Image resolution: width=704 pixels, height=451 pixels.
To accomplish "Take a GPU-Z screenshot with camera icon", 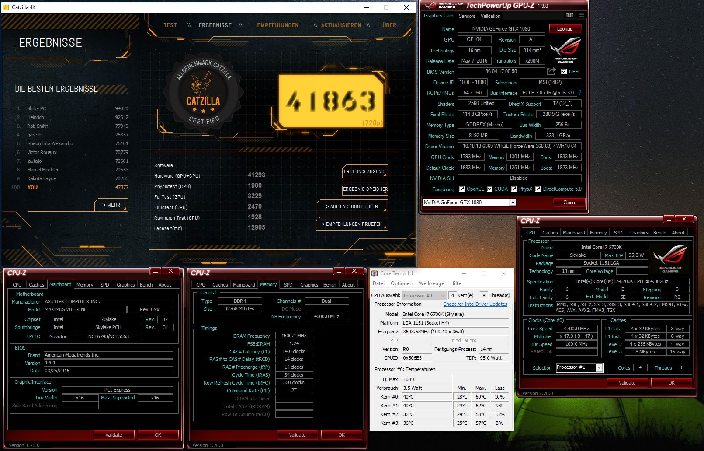I will click(569, 15).
